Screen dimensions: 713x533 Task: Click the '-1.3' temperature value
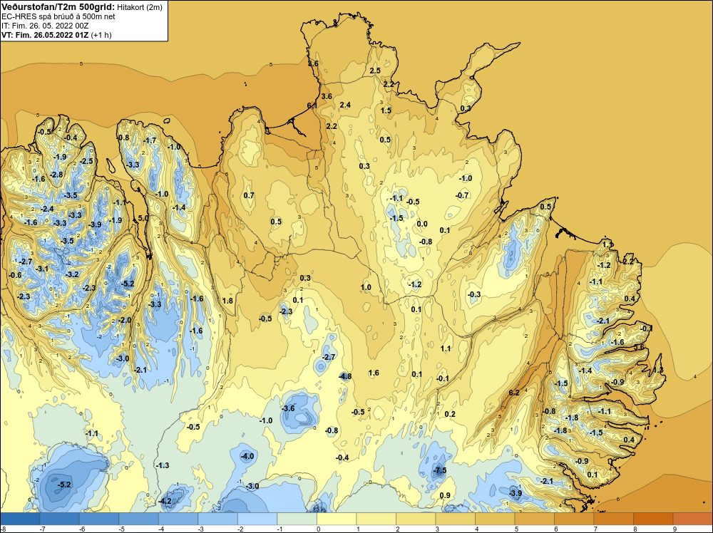click(163, 465)
